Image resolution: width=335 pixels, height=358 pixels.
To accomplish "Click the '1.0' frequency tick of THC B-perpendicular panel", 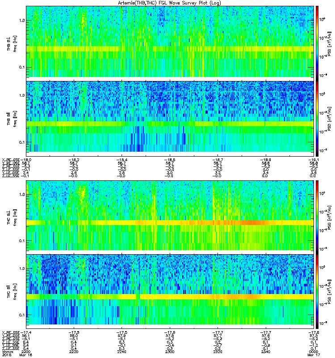I will pyautogui.click(x=22, y=195).
